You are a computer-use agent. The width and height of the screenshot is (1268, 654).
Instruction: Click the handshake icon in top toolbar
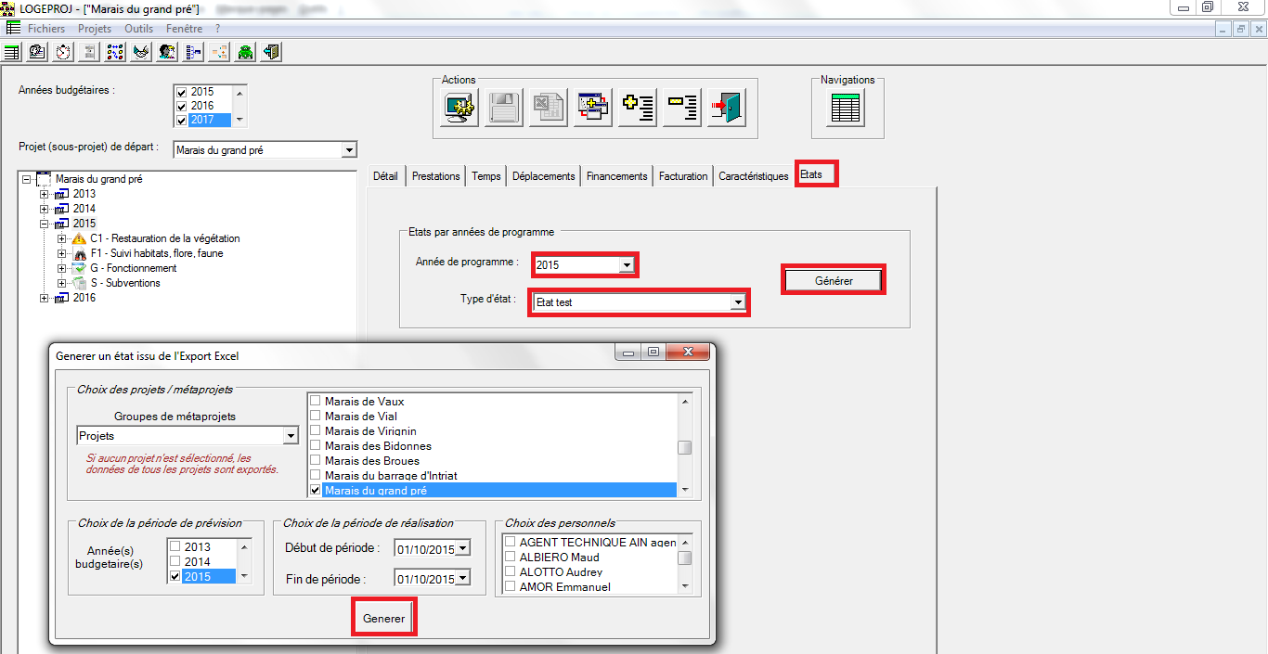click(140, 52)
